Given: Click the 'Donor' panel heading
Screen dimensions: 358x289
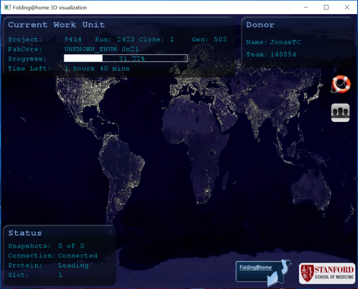Looking at the screenshot, I should point(260,25).
